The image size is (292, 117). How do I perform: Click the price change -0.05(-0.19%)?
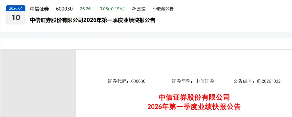pos(111,9)
